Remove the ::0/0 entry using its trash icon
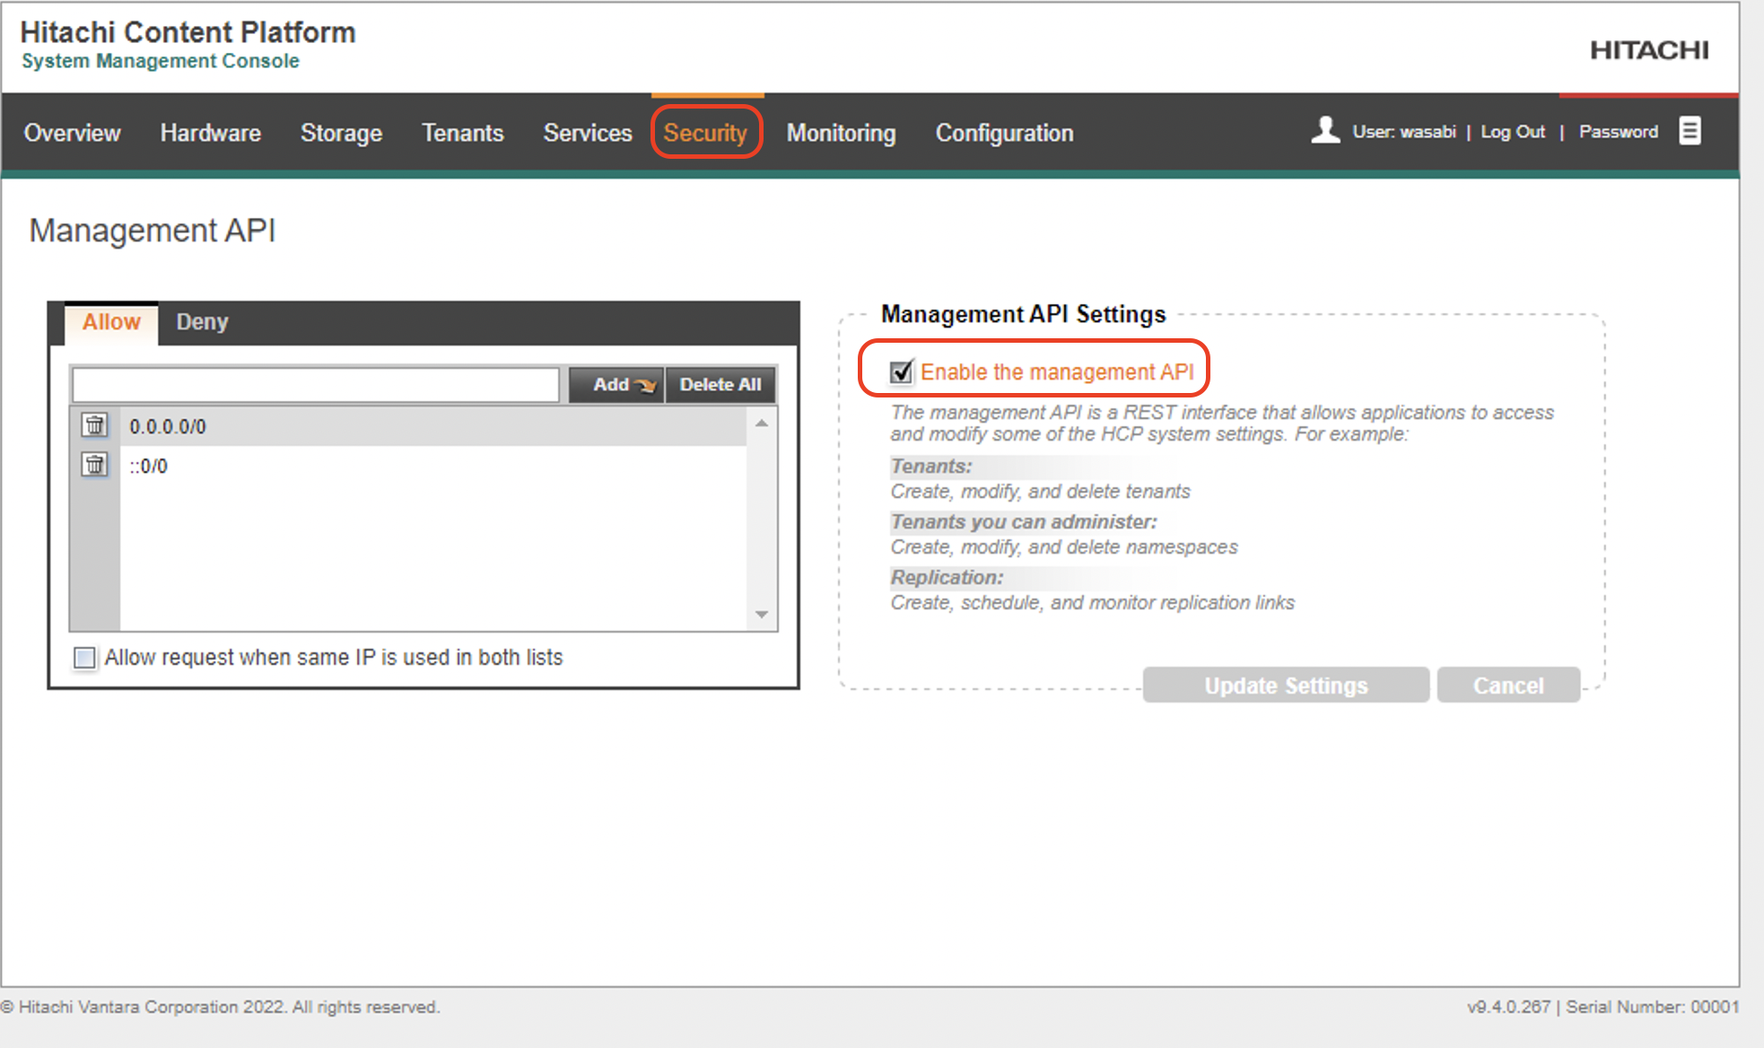The height and width of the screenshot is (1048, 1764). [x=94, y=464]
